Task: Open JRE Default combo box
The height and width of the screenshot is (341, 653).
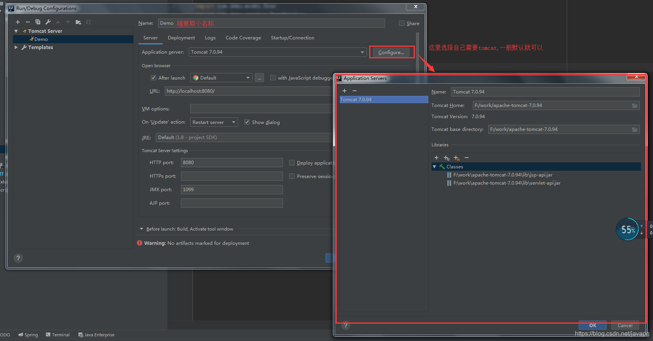Action: click(x=244, y=137)
